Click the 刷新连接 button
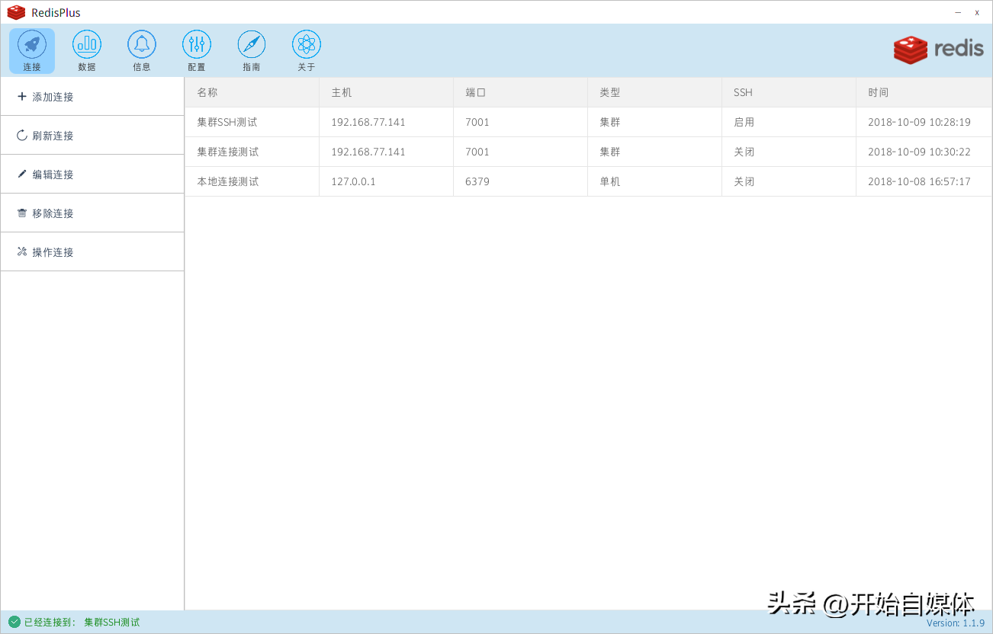 [x=92, y=136]
